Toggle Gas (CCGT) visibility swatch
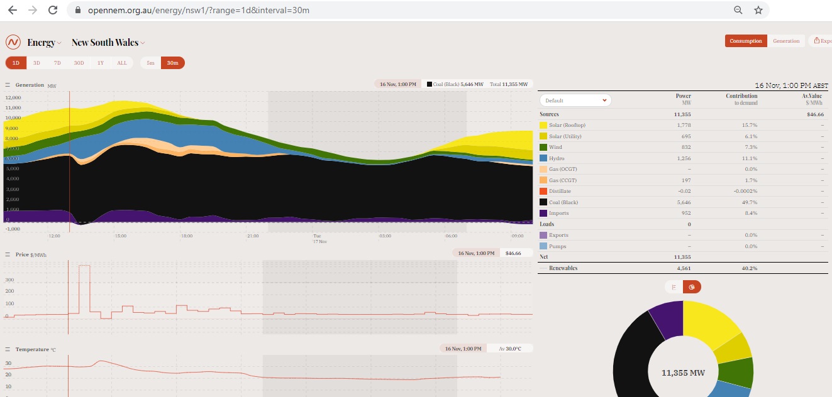 tap(543, 180)
